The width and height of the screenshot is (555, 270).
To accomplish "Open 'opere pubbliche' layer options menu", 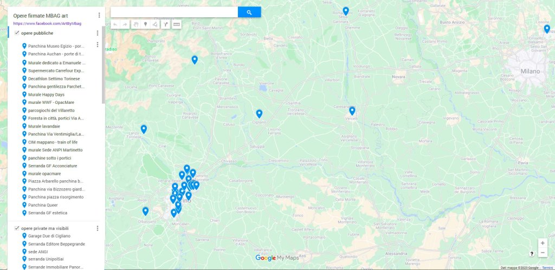I will click(x=98, y=34).
